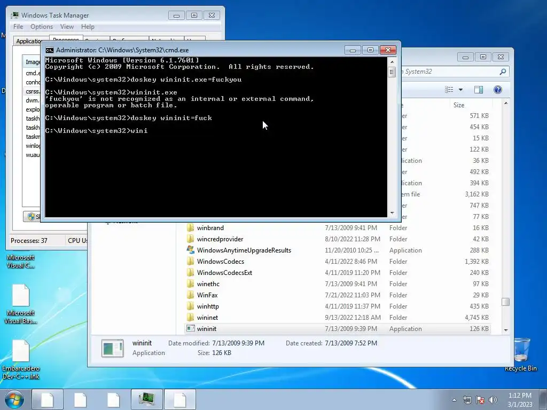The image size is (547, 410).
Task: Click the cmd window scroll up arrow
Action: click(x=392, y=62)
